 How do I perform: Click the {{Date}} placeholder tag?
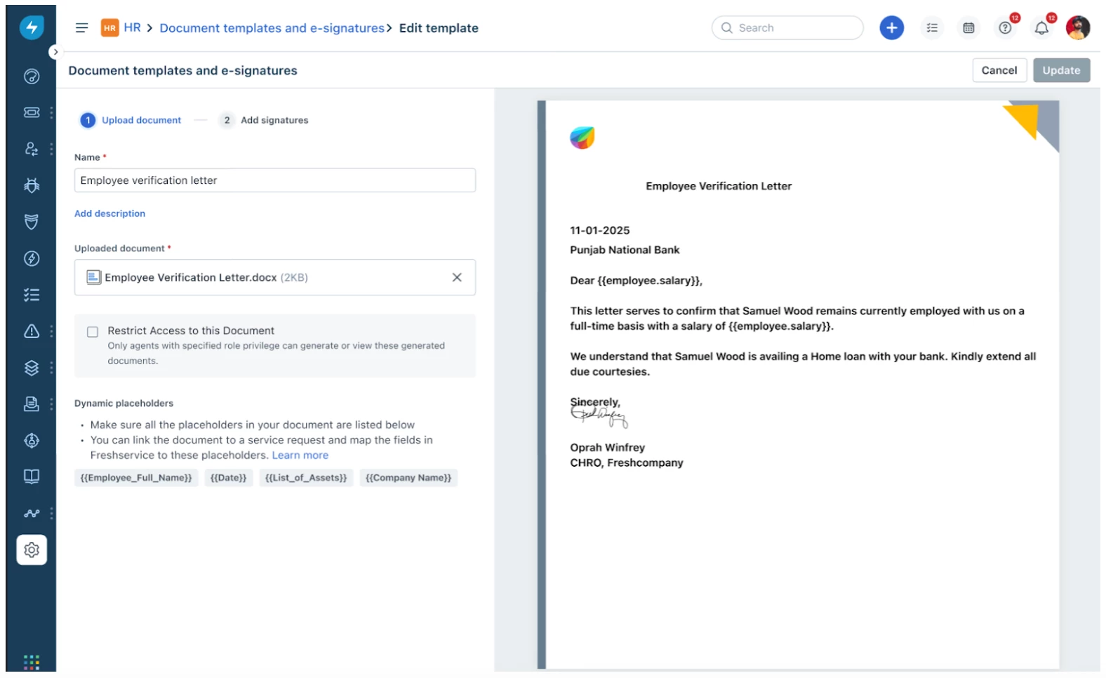tap(229, 478)
